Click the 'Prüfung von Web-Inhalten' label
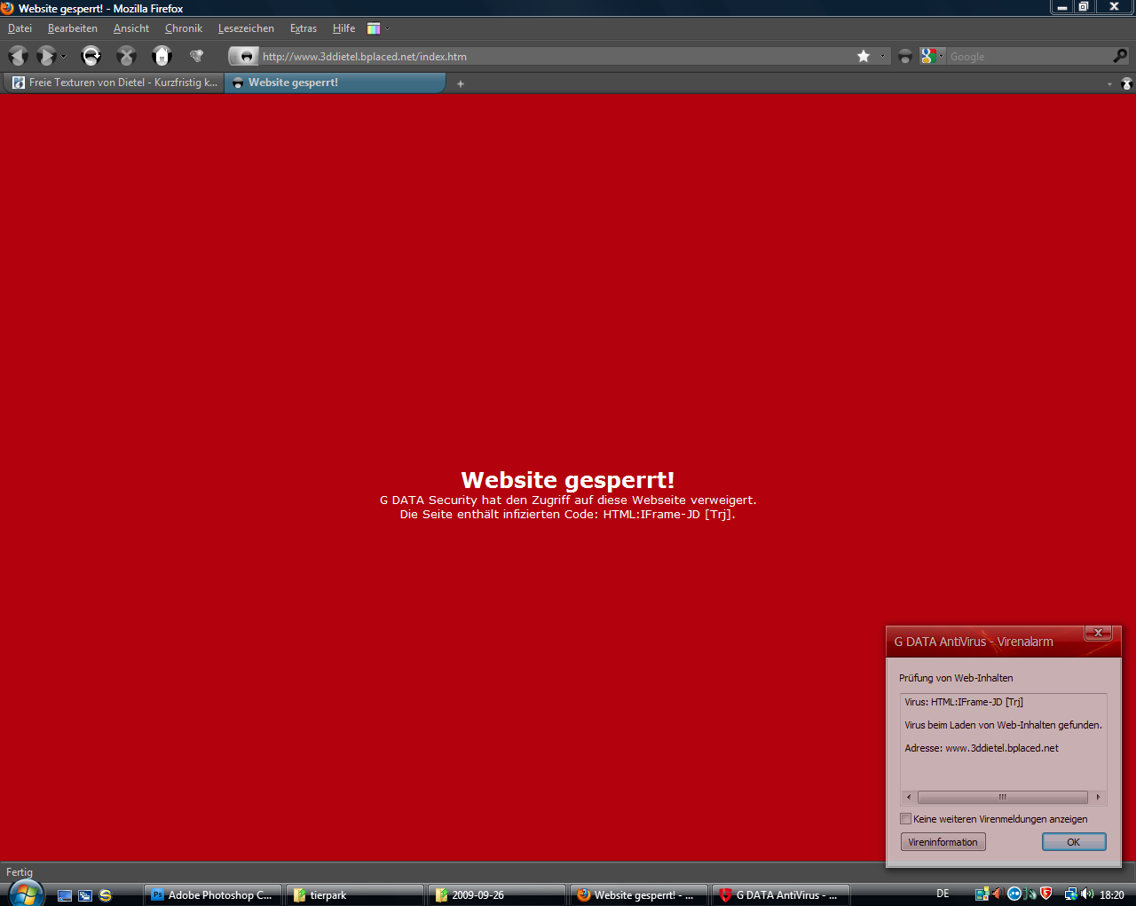This screenshot has height=906, width=1136. tap(956, 678)
